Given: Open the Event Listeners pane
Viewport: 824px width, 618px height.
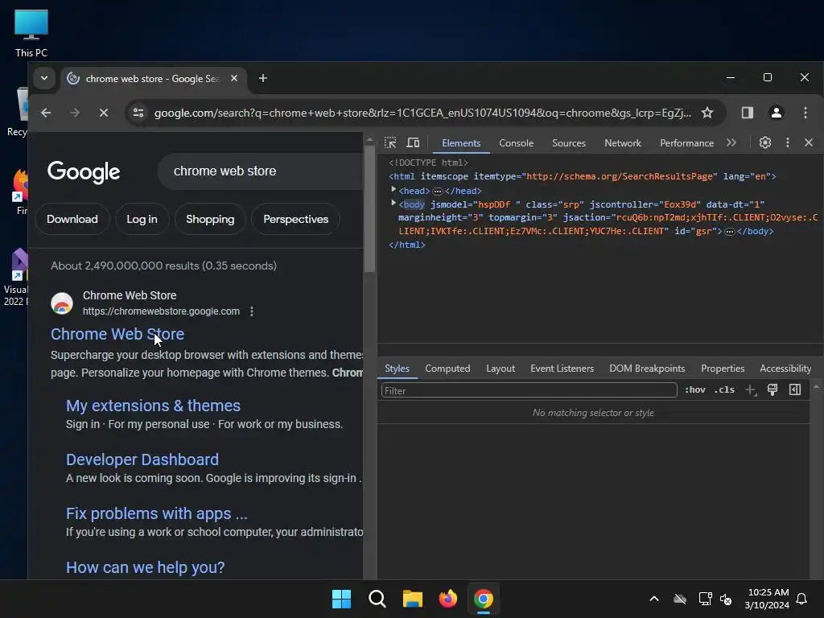Looking at the screenshot, I should point(562,369).
